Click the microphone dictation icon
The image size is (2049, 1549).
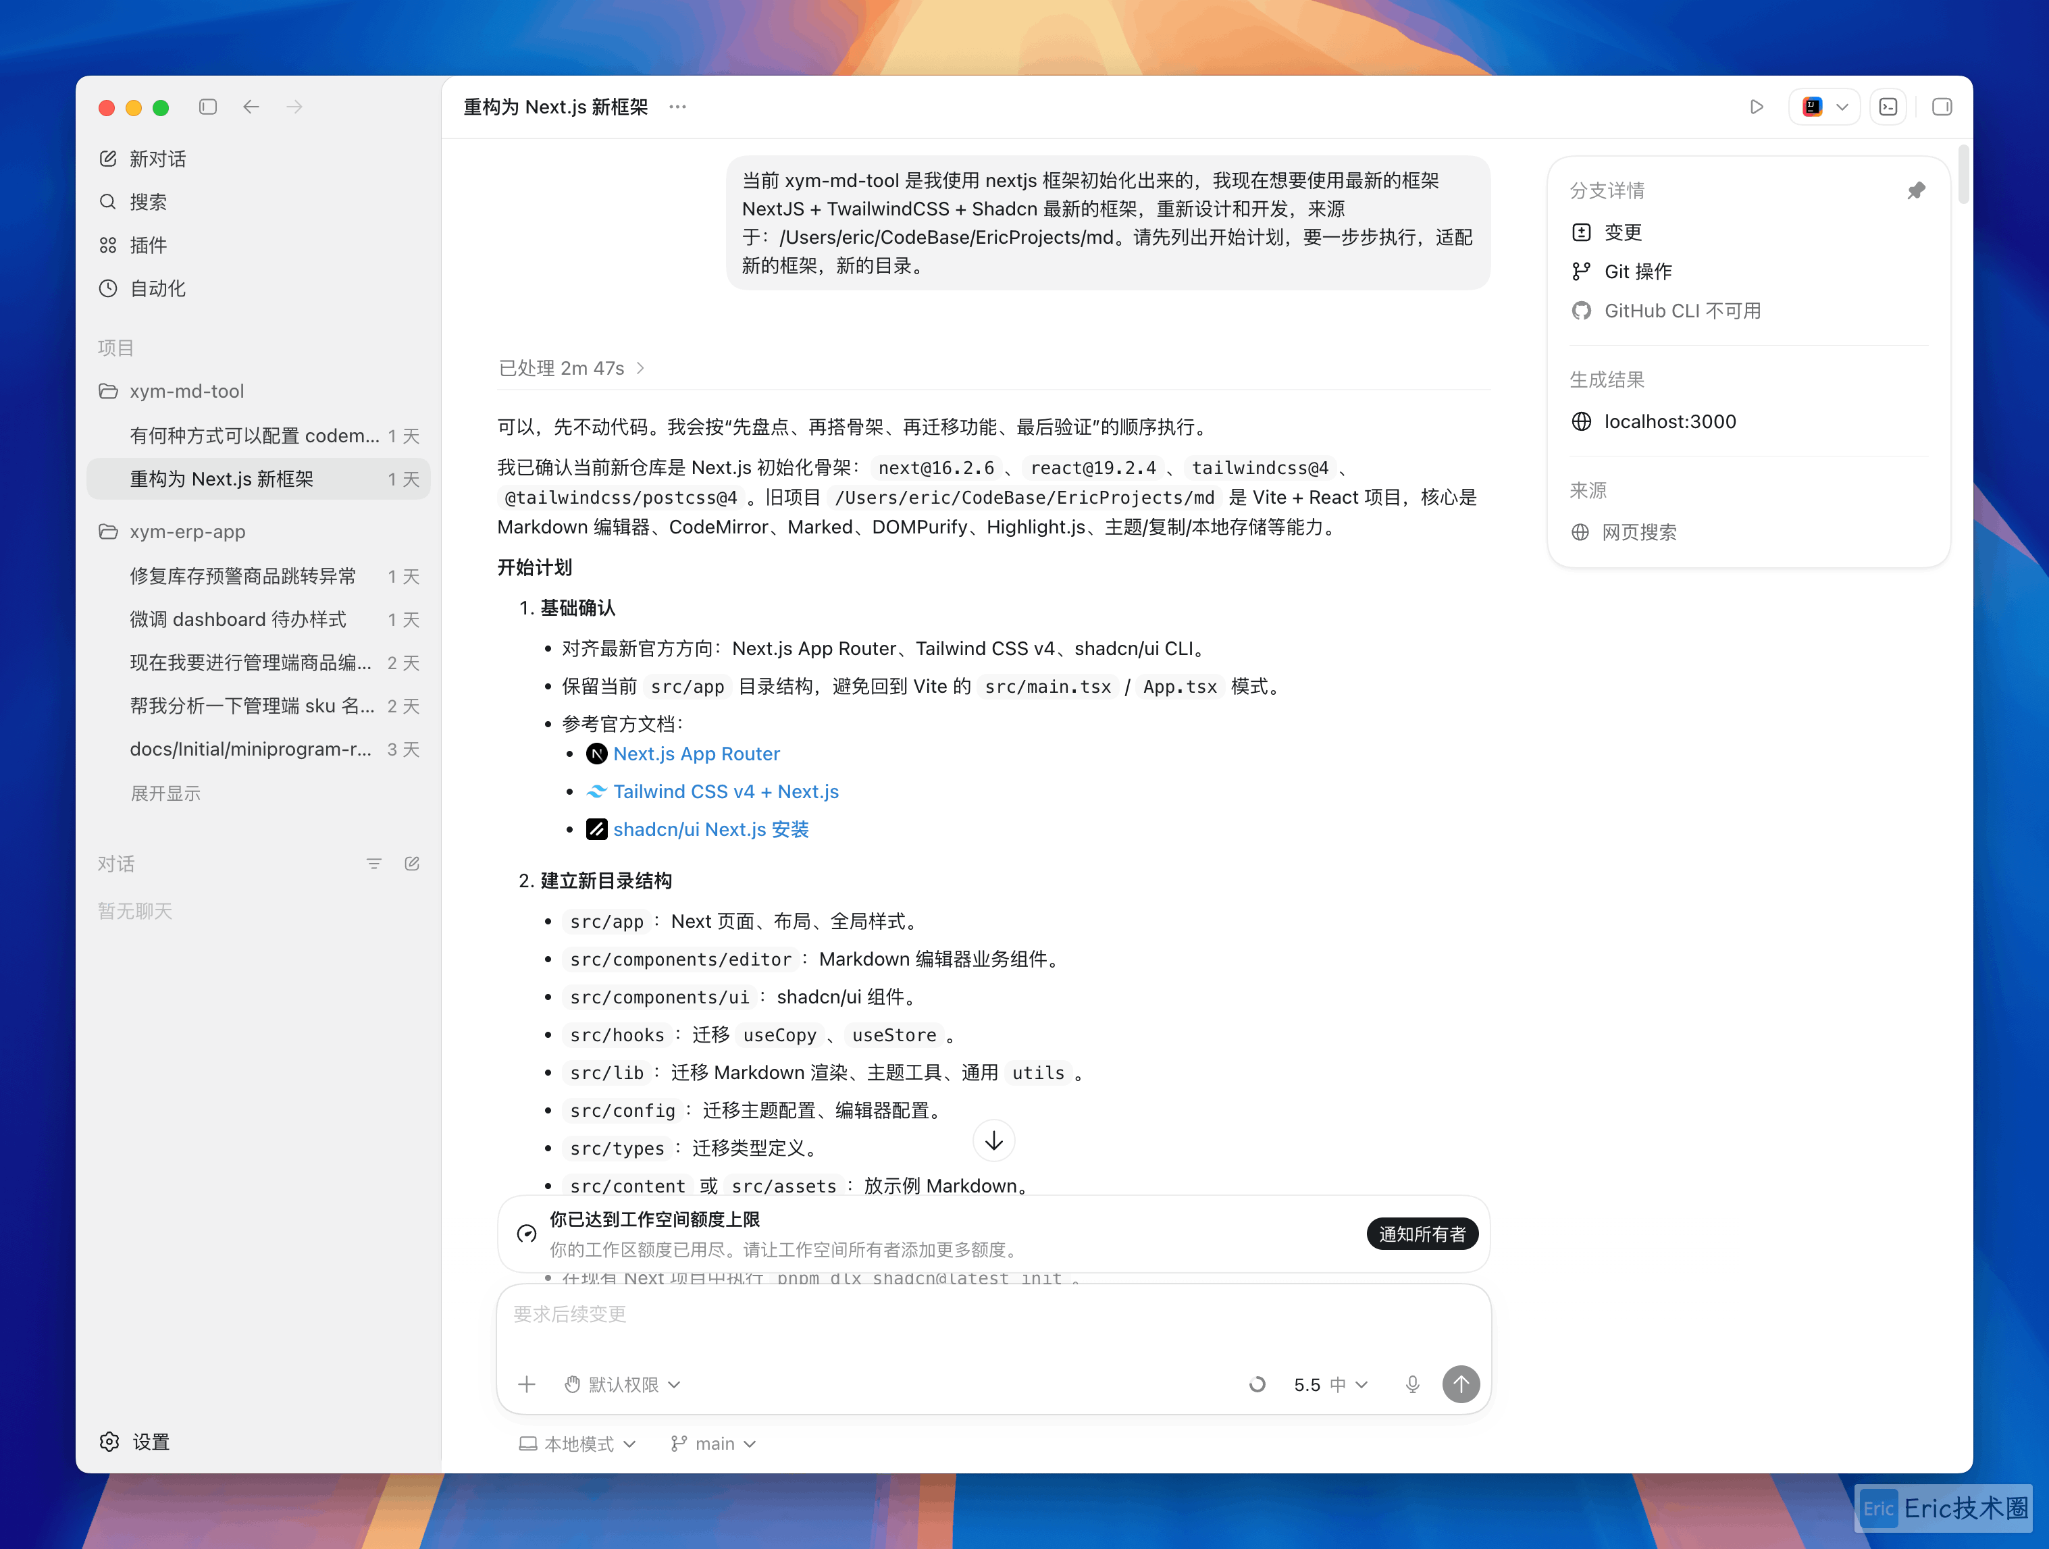click(1413, 1385)
